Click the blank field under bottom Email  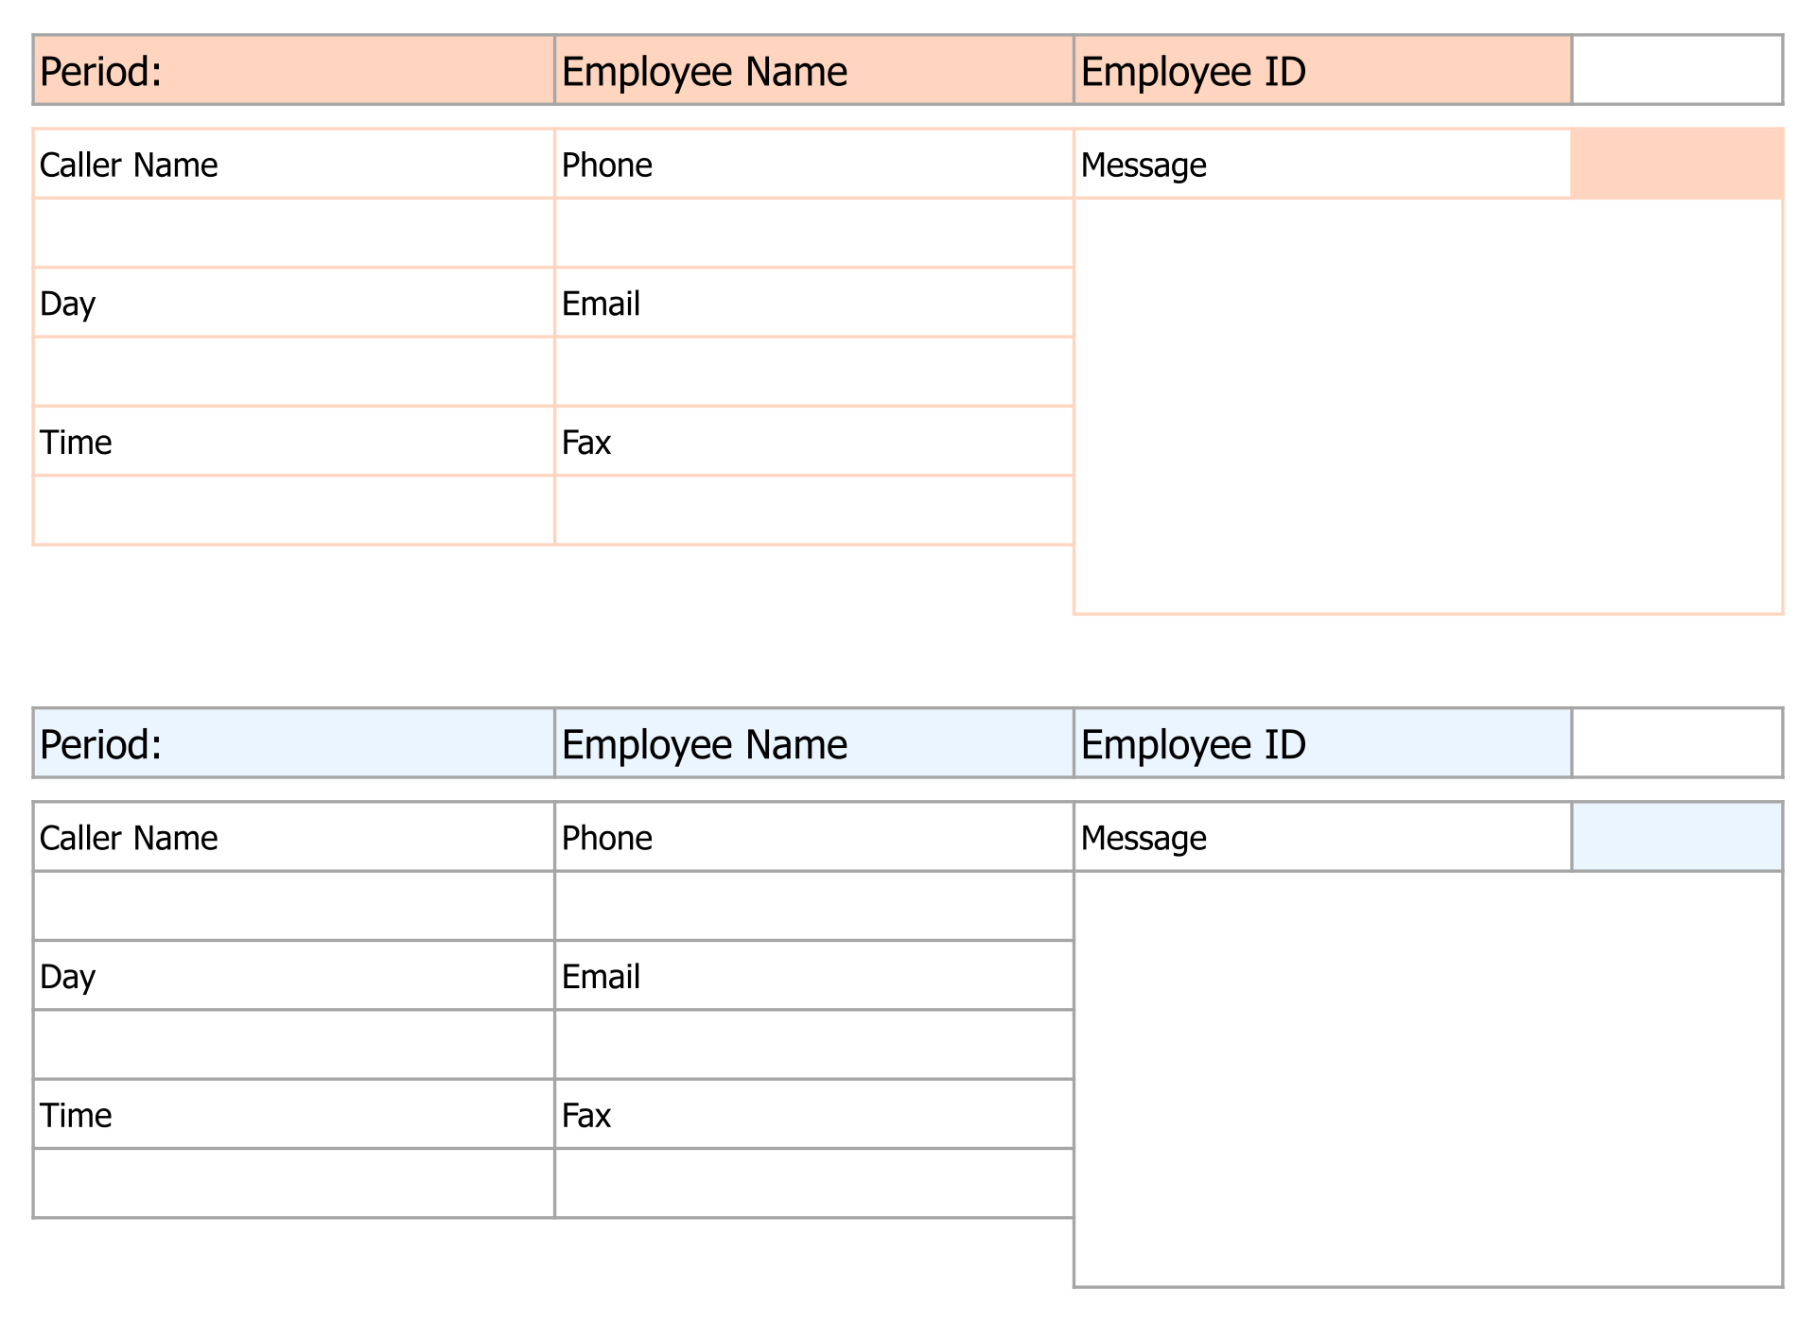[813, 1045]
